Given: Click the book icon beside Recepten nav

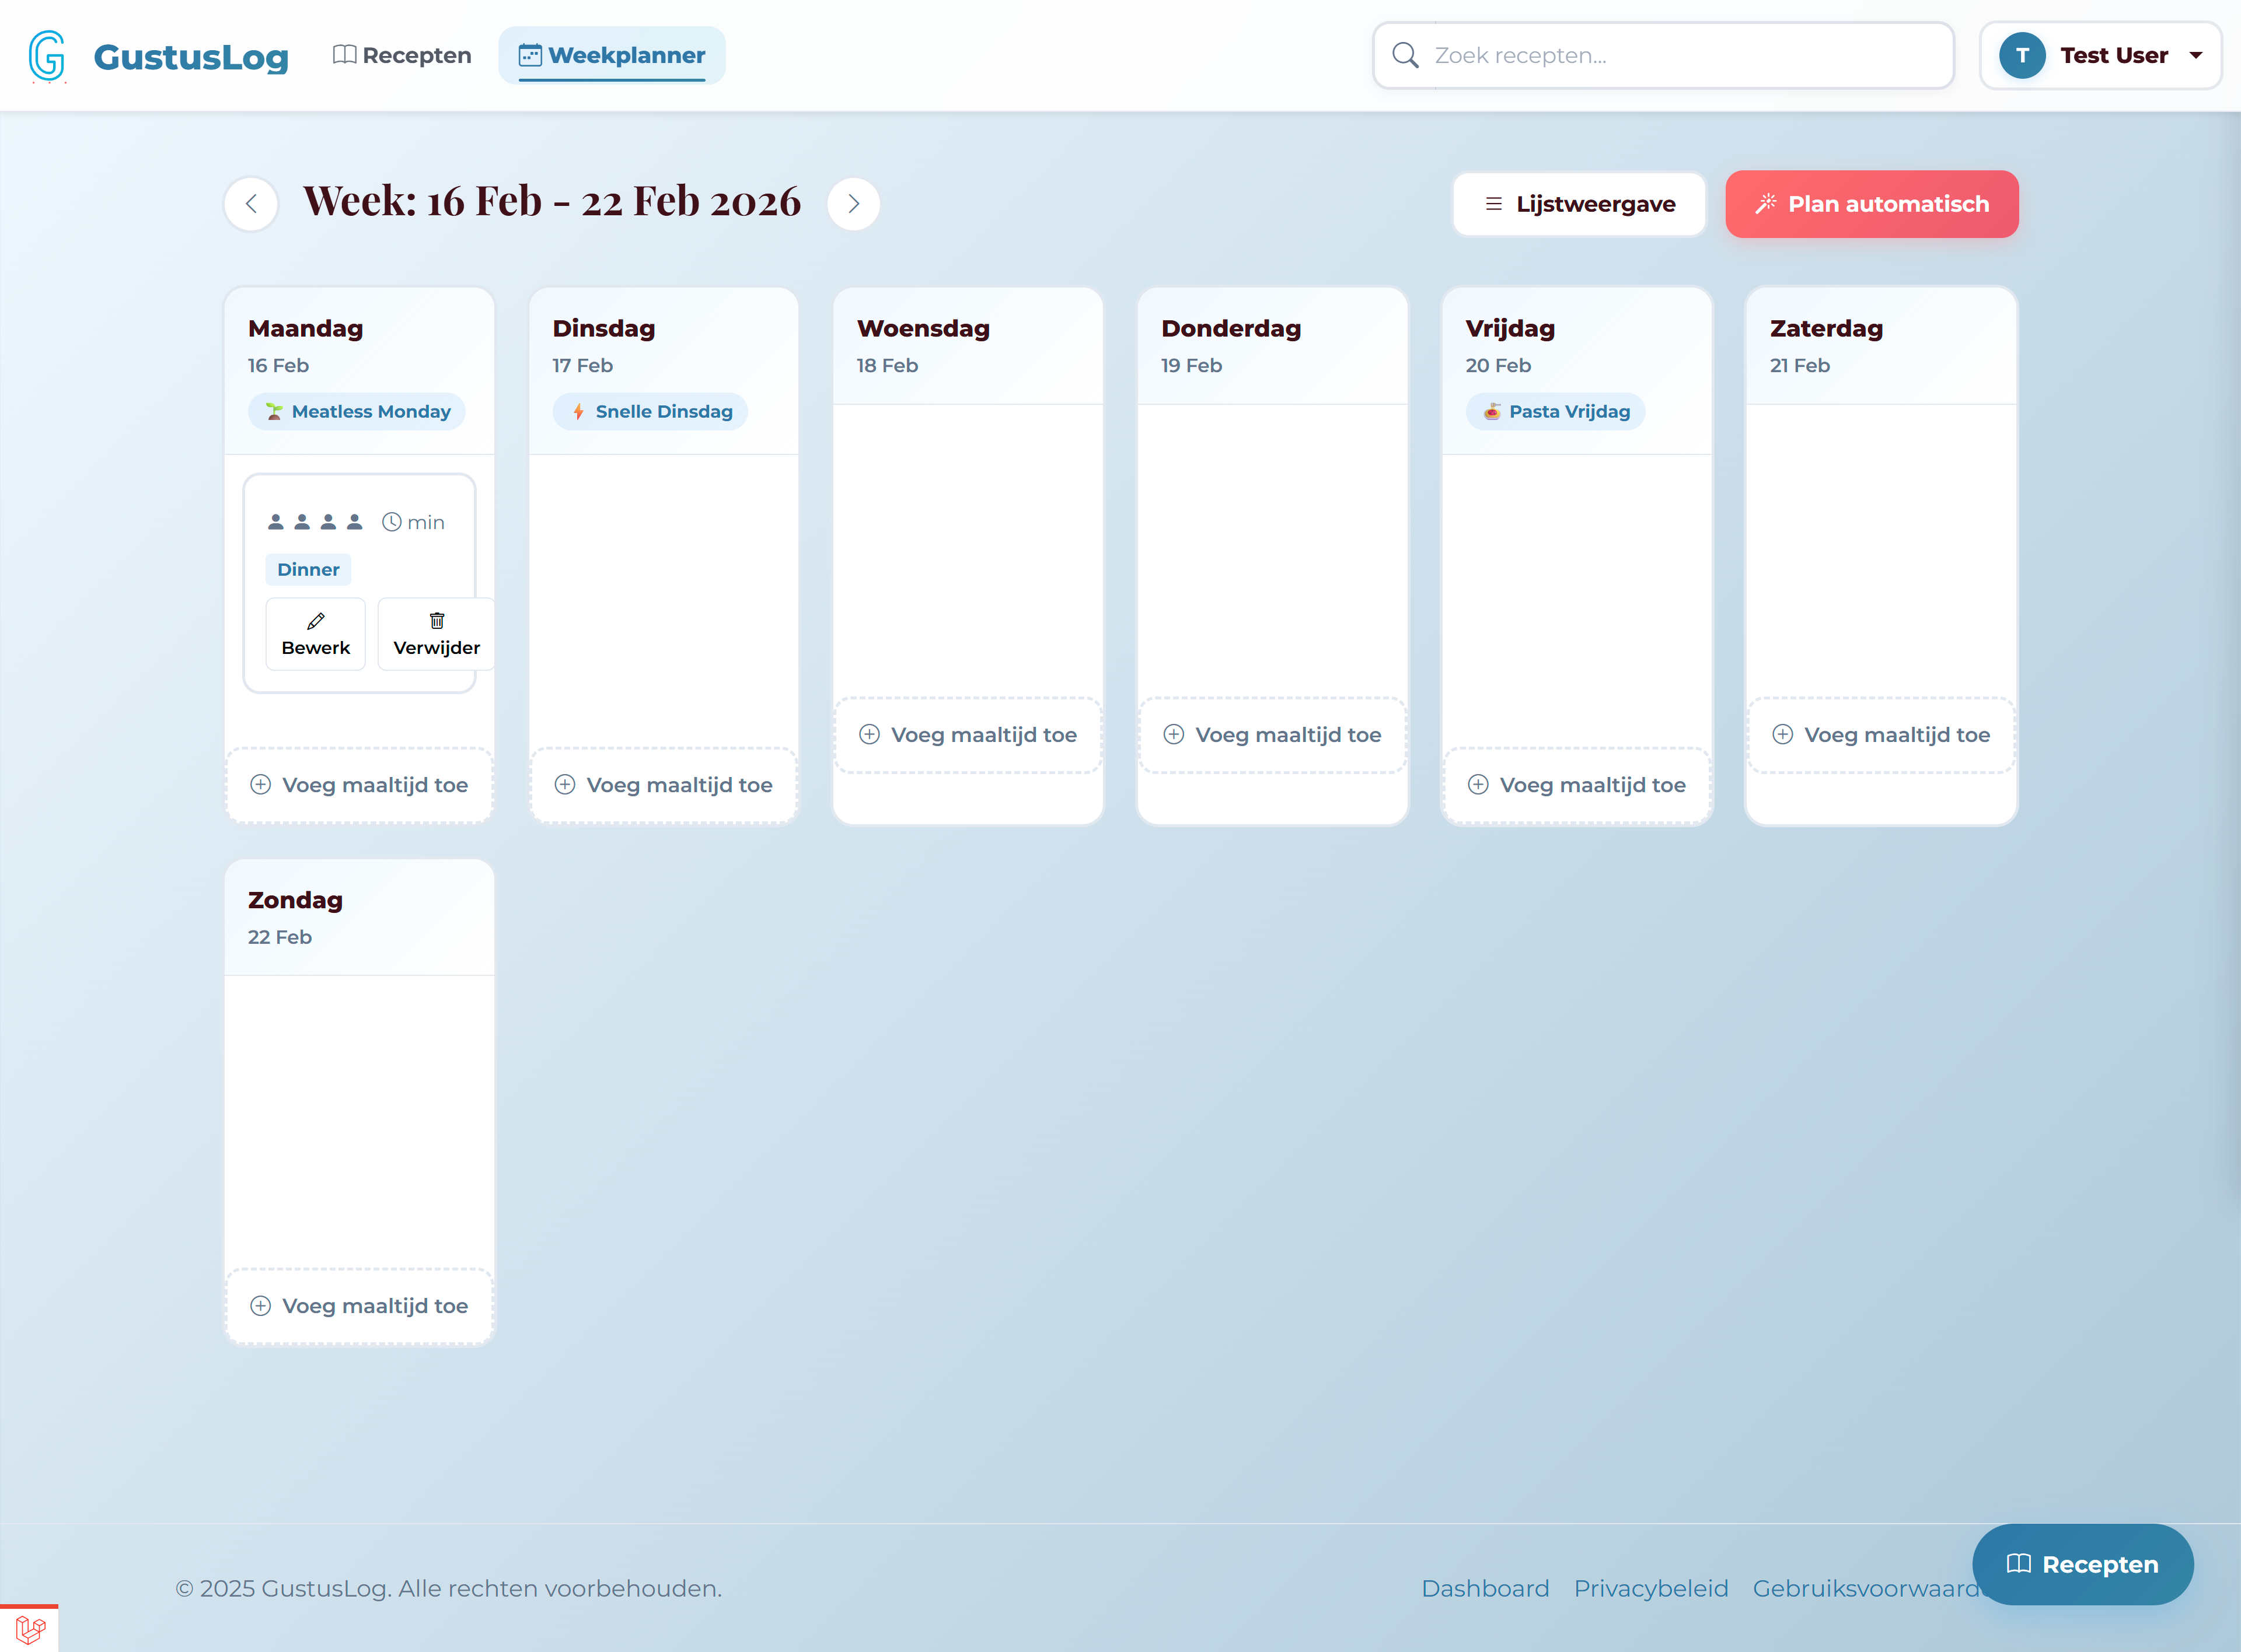Looking at the screenshot, I should pos(343,55).
